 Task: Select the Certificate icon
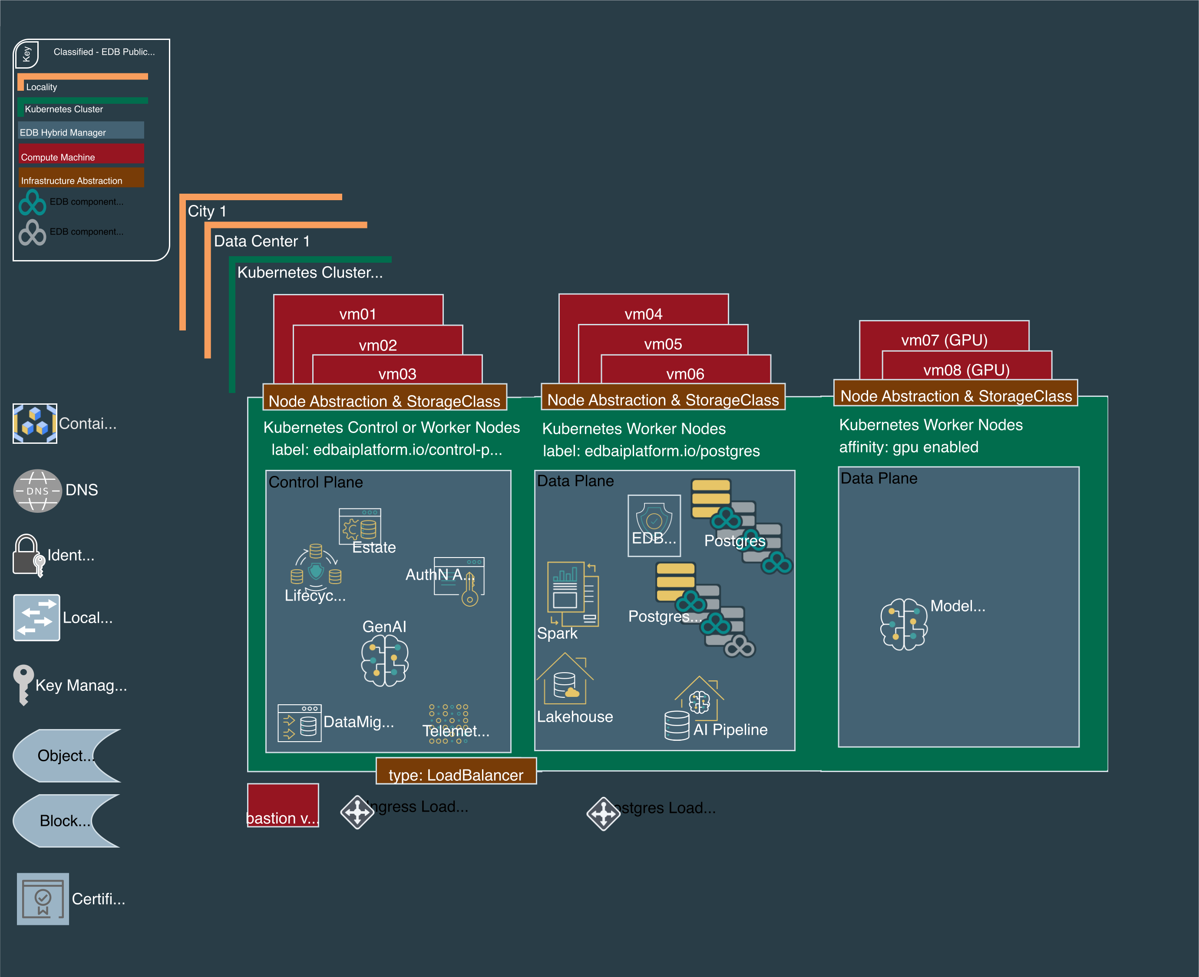tap(43, 899)
